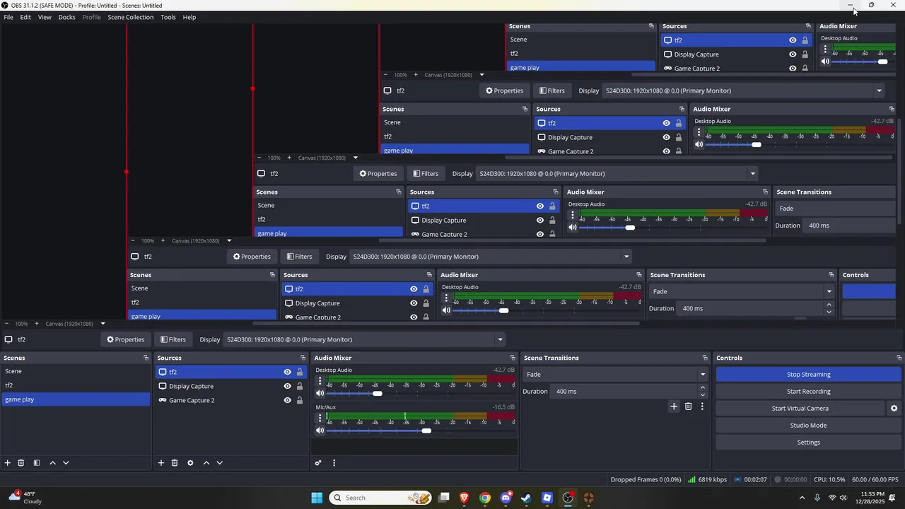Float the Scene Transitions dock icon

pyautogui.click(x=705, y=358)
